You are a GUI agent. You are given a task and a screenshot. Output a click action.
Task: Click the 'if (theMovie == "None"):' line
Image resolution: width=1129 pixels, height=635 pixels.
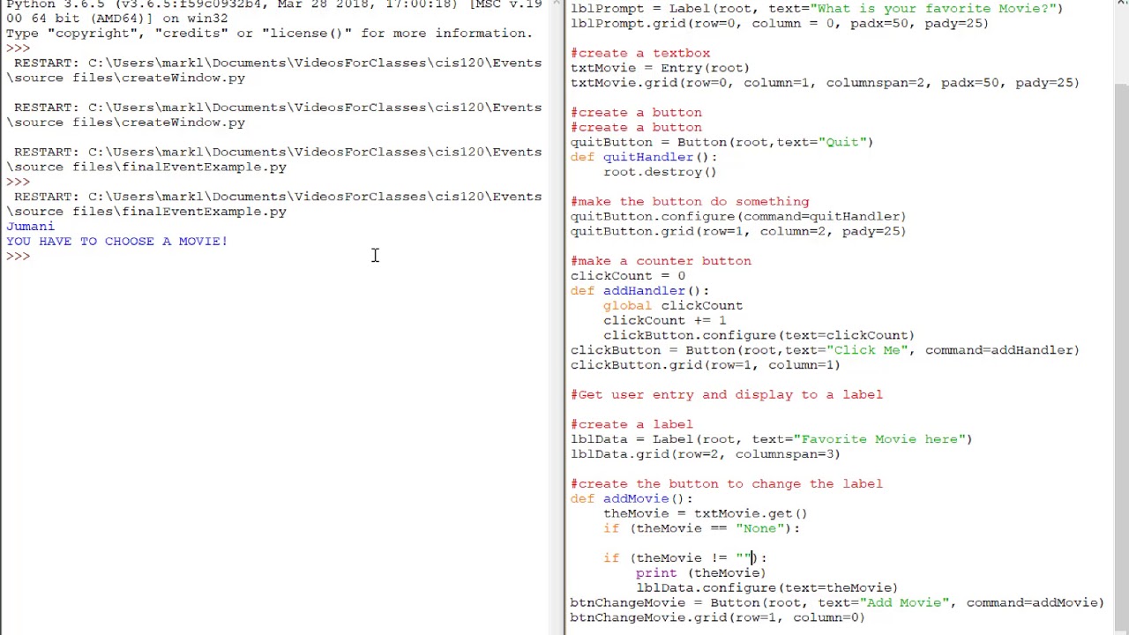coord(701,528)
